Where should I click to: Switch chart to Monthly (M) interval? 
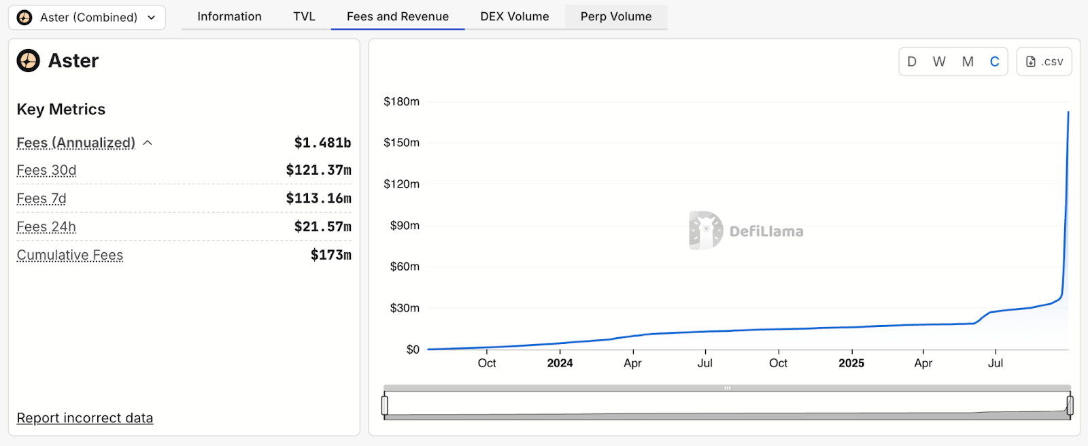tap(967, 62)
